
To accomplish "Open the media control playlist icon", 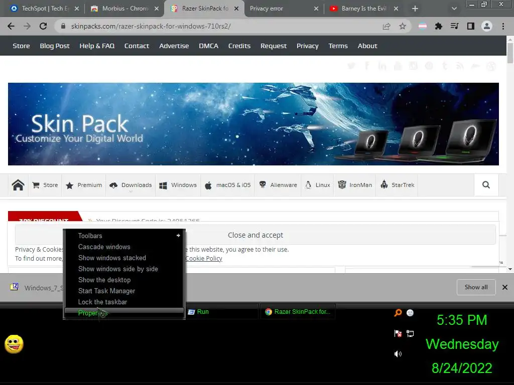I will 454,26.
